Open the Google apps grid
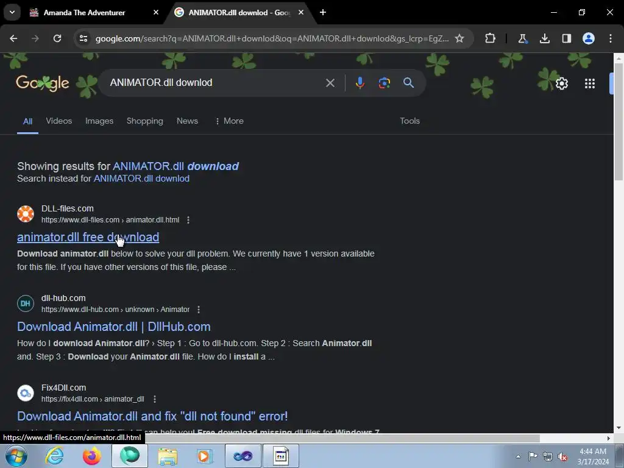 [590, 83]
